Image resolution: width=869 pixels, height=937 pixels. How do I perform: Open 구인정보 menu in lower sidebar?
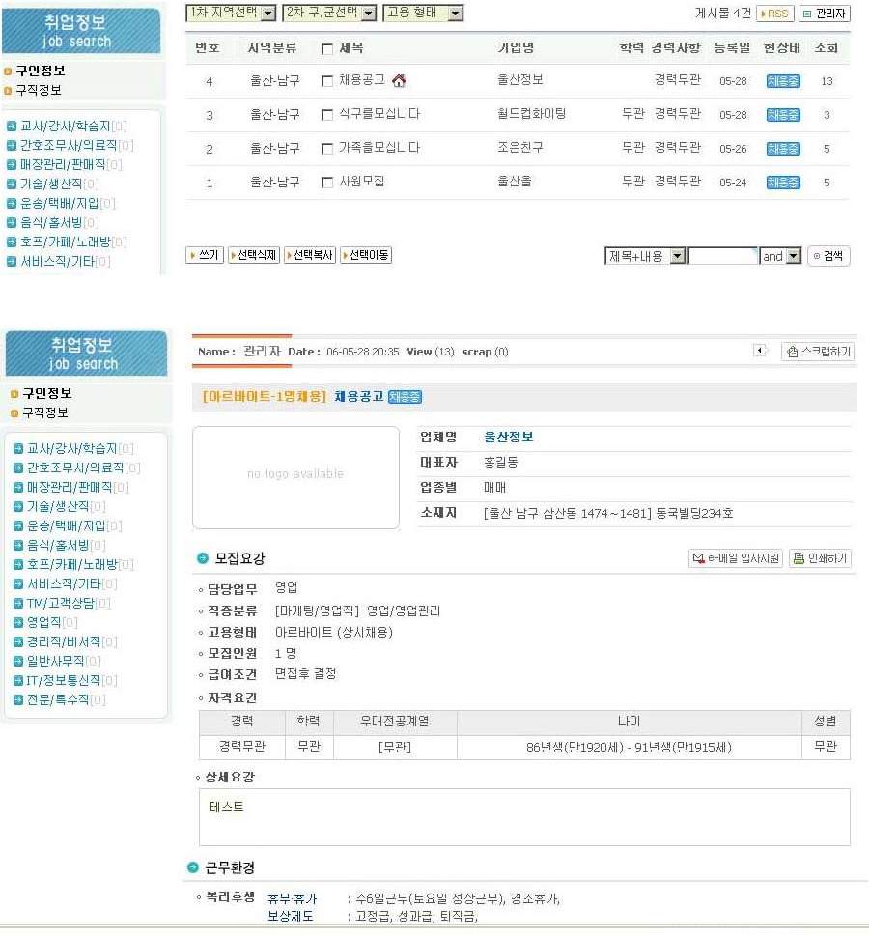pyautogui.click(x=47, y=394)
